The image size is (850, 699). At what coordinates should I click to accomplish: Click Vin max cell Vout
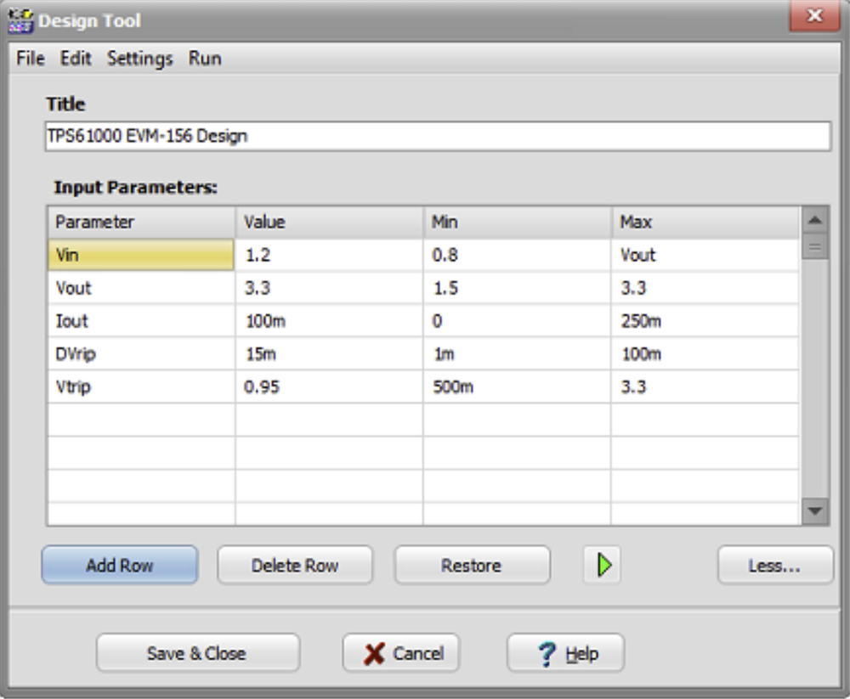(x=705, y=255)
